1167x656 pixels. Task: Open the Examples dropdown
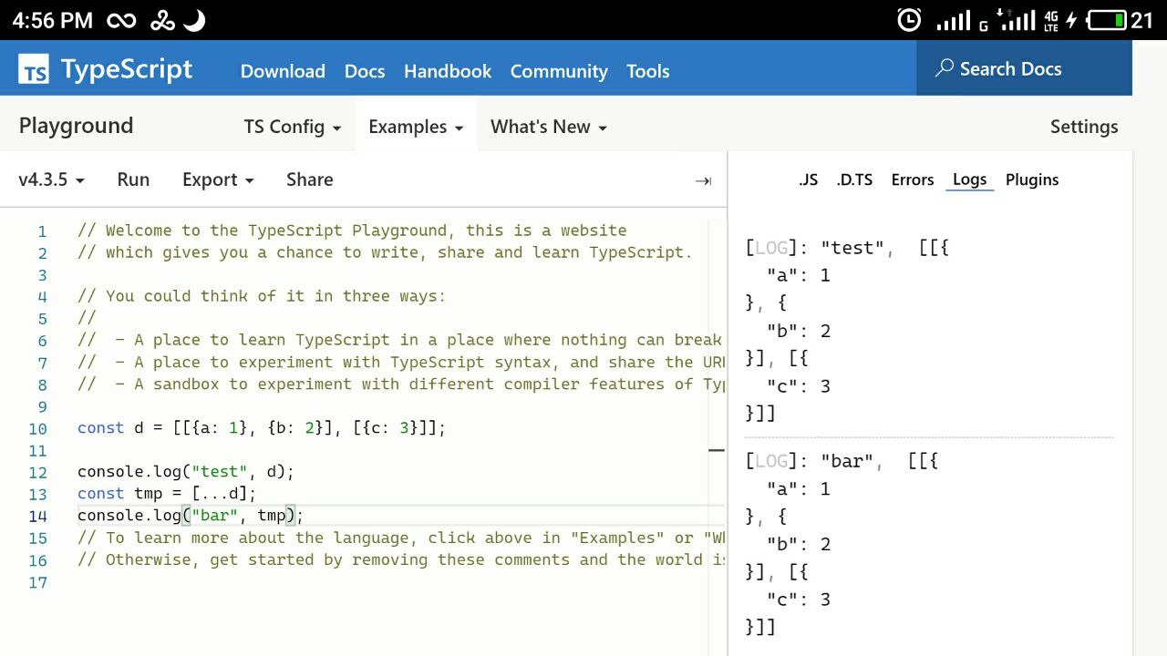[x=416, y=127]
